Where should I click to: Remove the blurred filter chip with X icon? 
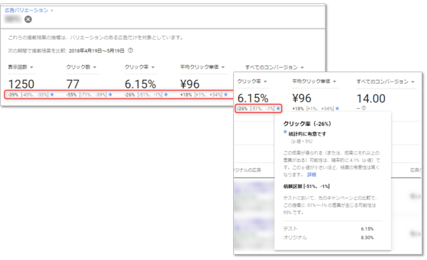(28, 20)
